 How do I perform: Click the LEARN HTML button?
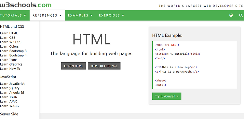[74, 66]
